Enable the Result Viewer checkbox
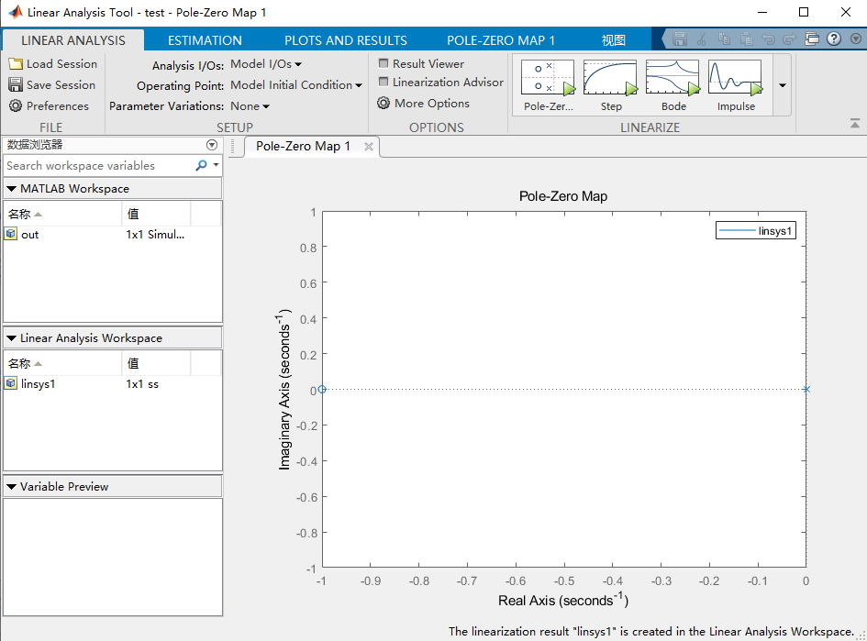Viewport: 867px width, 641px height. (383, 63)
